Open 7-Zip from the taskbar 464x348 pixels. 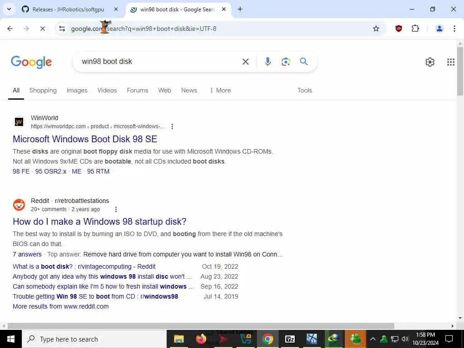point(290,339)
